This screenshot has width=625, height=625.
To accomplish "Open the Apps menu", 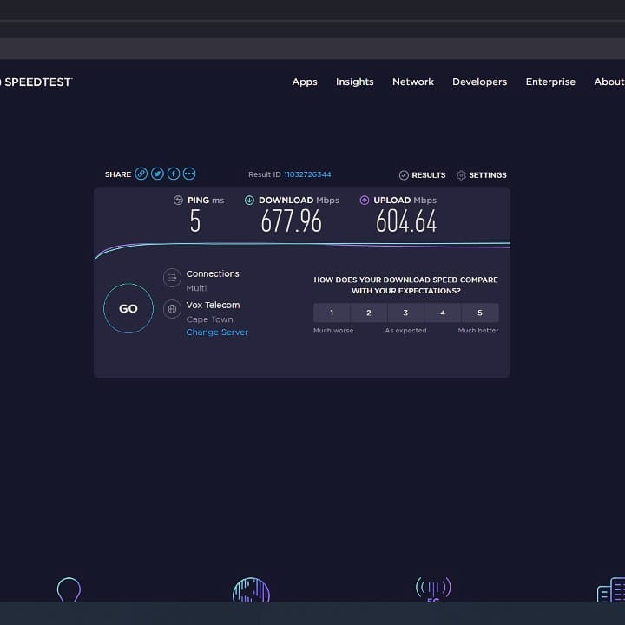I will pos(305,82).
